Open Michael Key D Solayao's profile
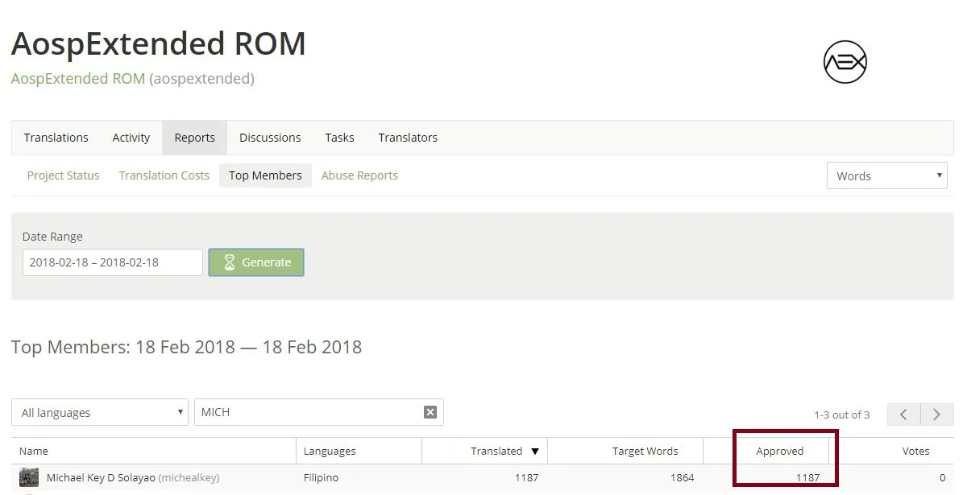The image size is (963, 495). point(101,477)
